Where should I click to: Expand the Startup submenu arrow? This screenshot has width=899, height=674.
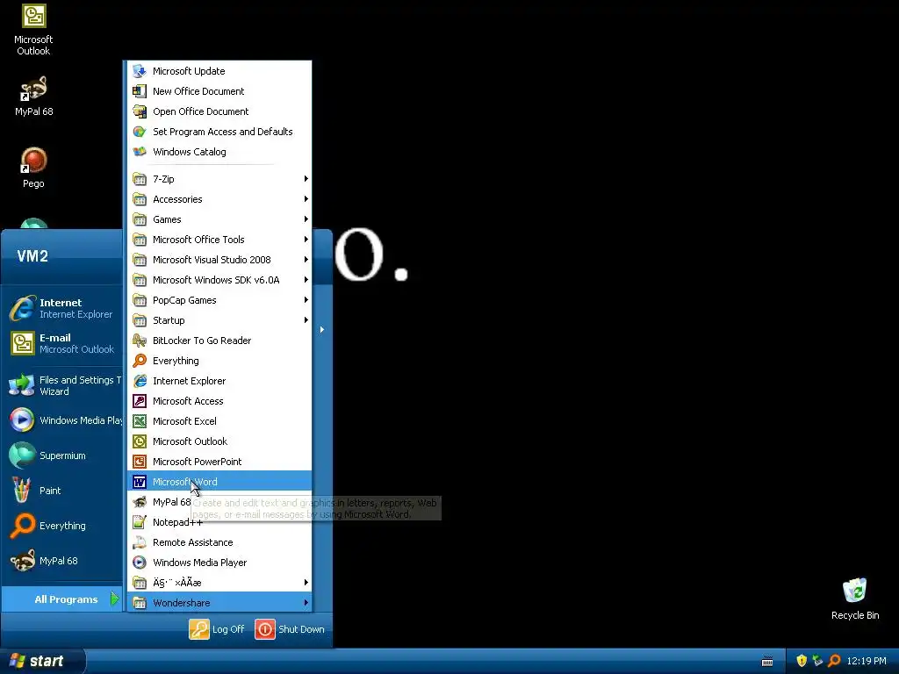tap(306, 319)
